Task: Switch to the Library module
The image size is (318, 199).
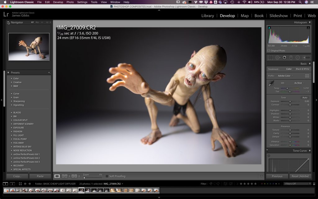Action: click(x=207, y=16)
